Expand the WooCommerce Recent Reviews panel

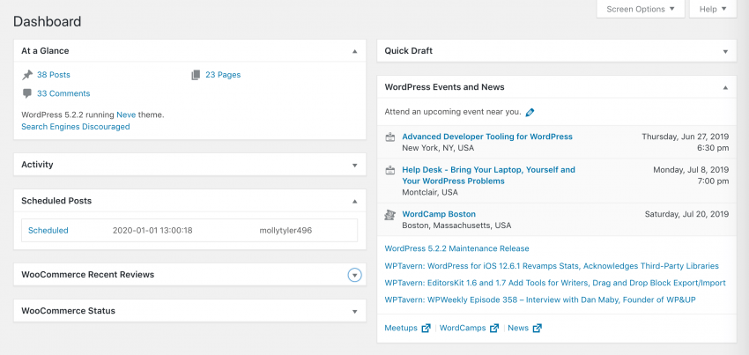click(x=354, y=275)
